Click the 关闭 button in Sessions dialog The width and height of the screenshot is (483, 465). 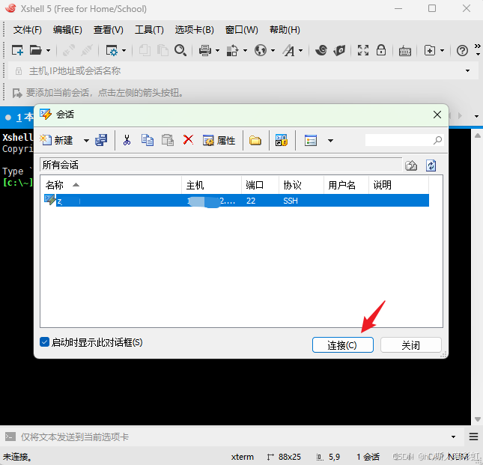coord(410,344)
